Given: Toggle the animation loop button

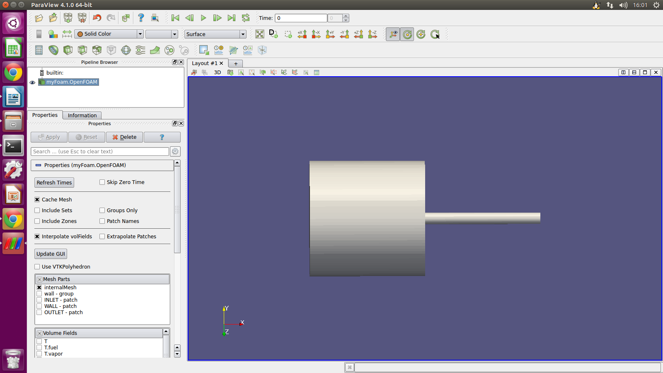Looking at the screenshot, I should pos(246,18).
